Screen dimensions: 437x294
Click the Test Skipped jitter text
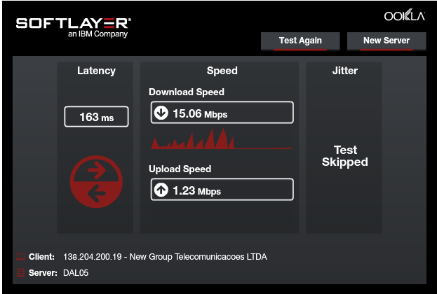344,156
